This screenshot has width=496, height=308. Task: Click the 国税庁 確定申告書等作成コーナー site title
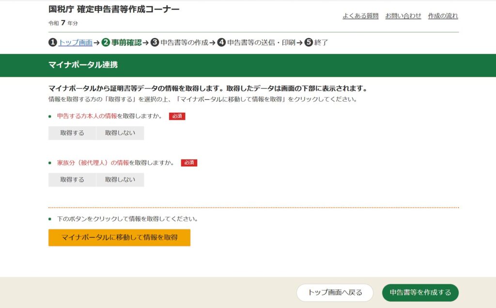click(x=114, y=9)
